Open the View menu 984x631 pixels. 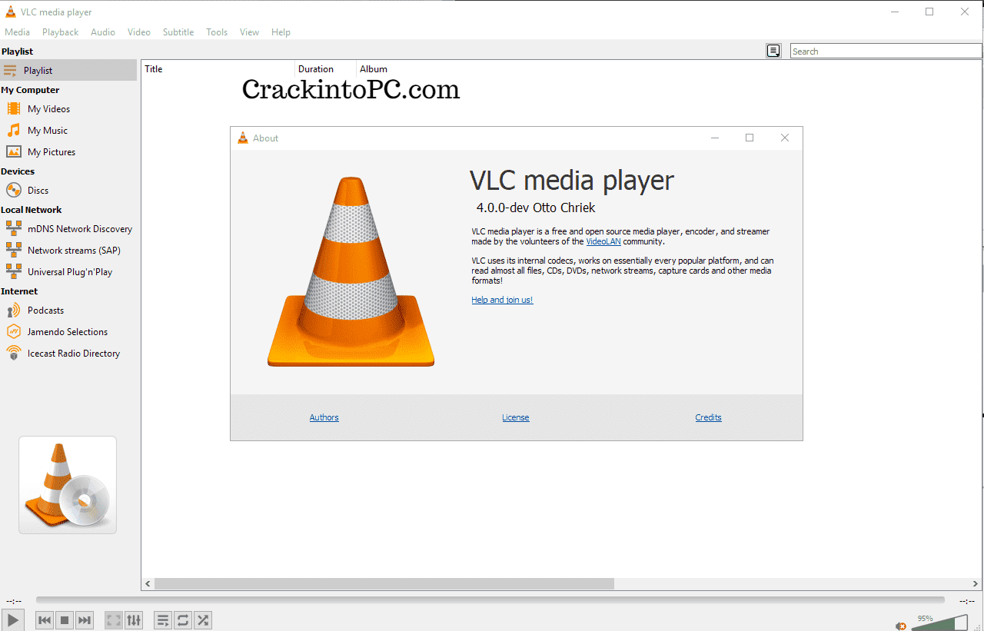pyautogui.click(x=250, y=32)
